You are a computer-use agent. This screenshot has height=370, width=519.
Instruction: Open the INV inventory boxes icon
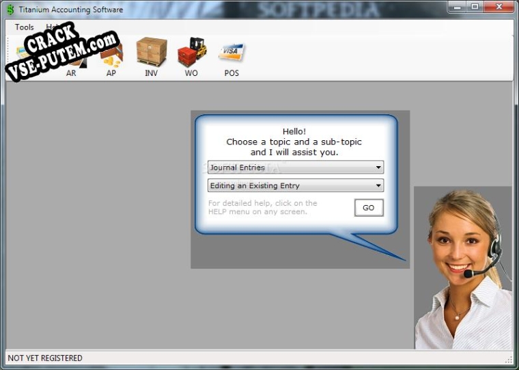[152, 57]
